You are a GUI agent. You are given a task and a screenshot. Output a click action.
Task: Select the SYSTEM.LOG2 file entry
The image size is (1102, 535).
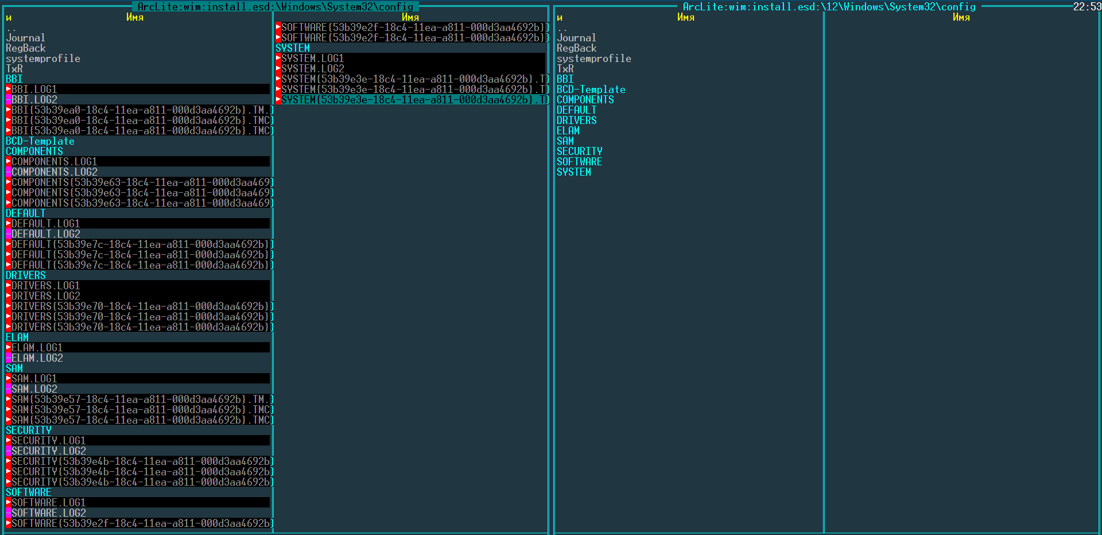tap(312, 68)
